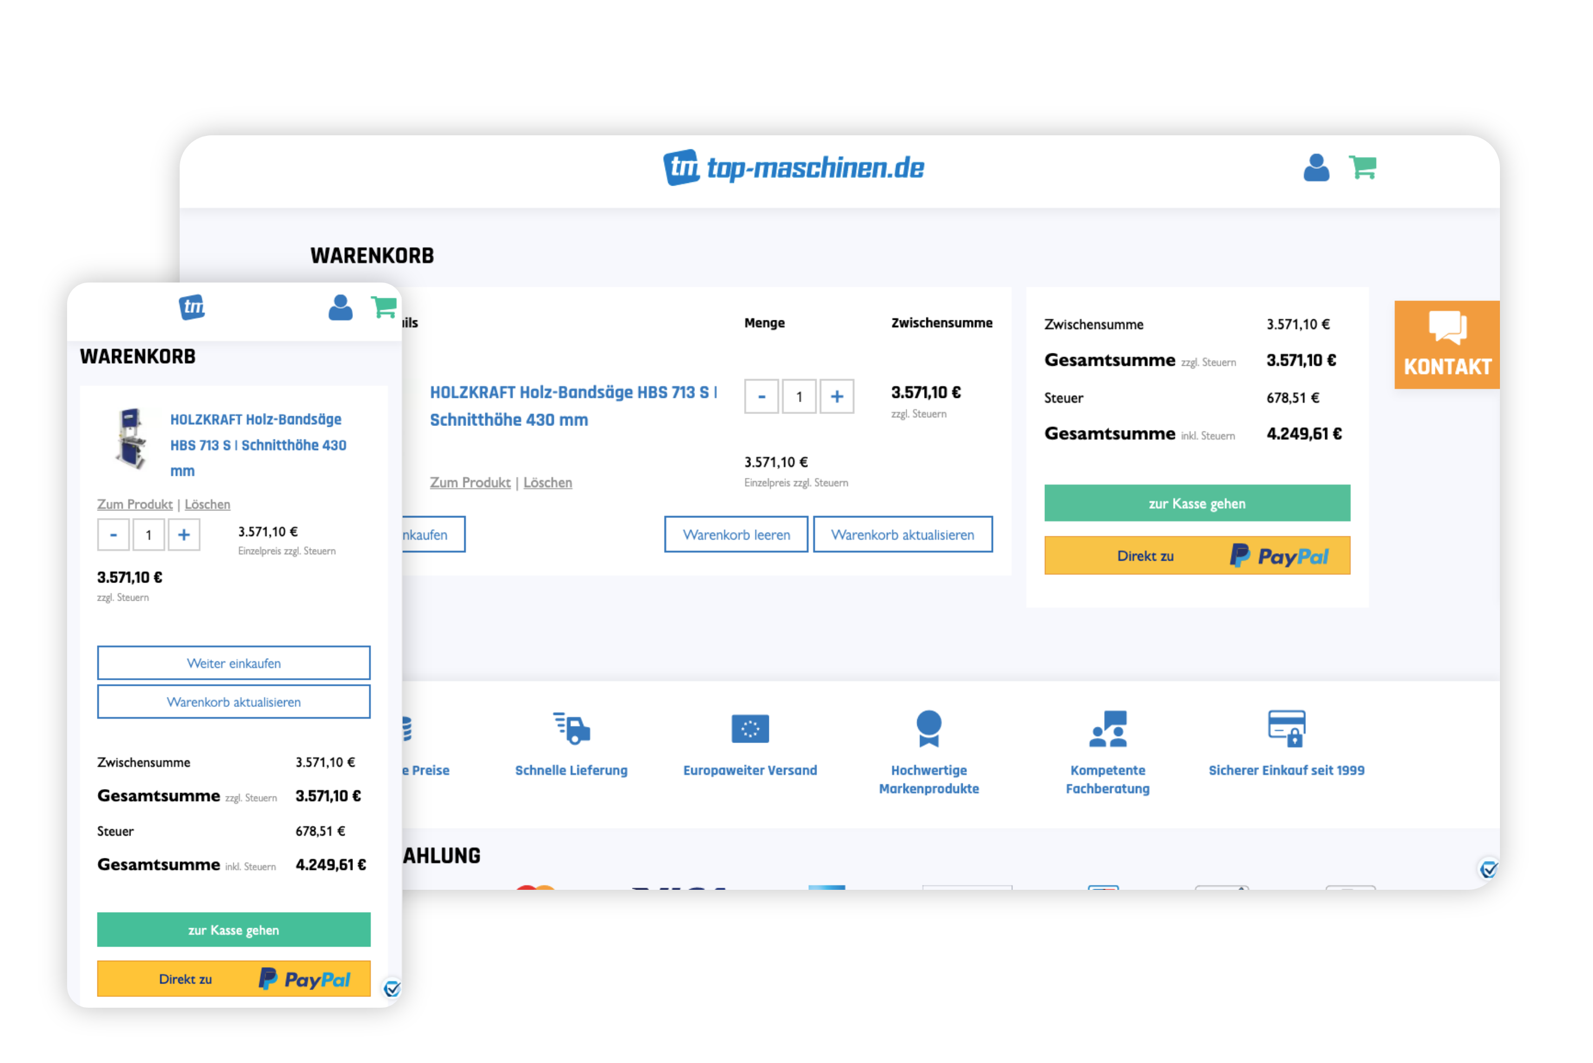Click the desktop quantity input field
This screenshot has height=1063, width=1593.
tap(799, 397)
